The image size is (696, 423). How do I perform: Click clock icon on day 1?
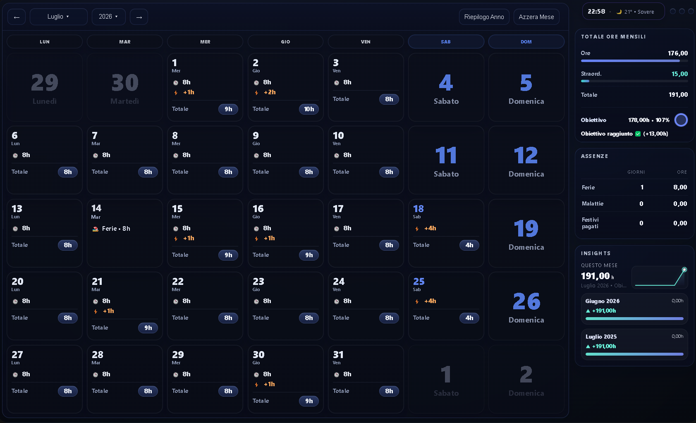tap(176, 83)
